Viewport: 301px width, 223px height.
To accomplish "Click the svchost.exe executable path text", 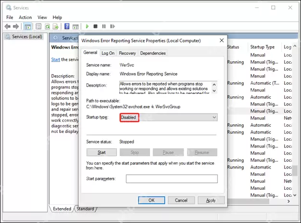I will click(x=133, y=107).
